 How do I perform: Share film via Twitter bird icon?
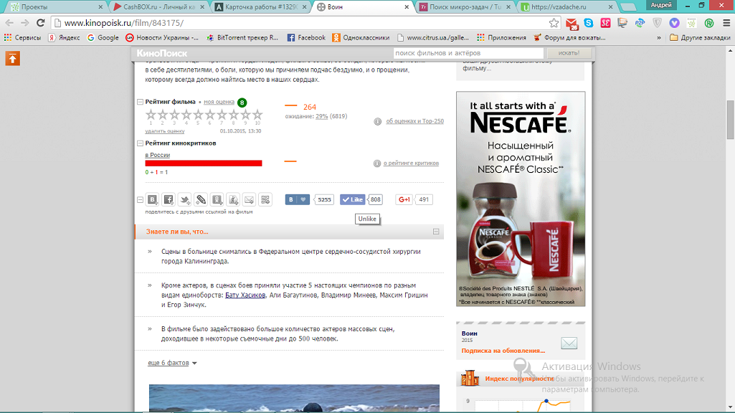(185, 200)
